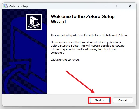Minimize the Zotero Setup window
The width and height of the screenshot is (139, 109).
click(x=106, y=6)
